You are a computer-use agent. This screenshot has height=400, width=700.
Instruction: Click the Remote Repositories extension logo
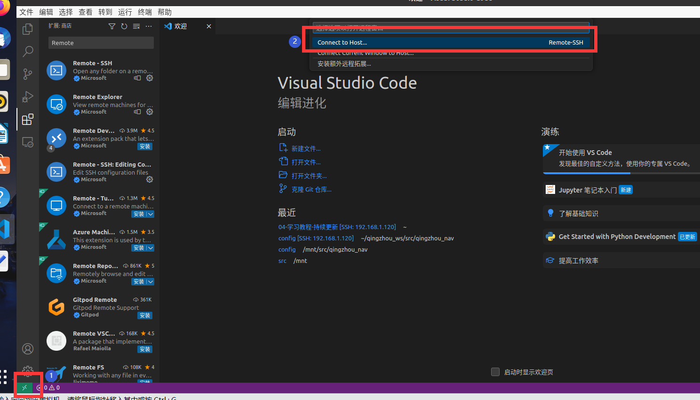(56, 273)
